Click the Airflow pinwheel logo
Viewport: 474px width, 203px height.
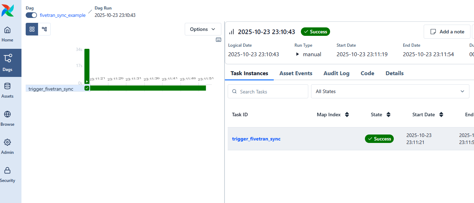(x=7, y=11)
